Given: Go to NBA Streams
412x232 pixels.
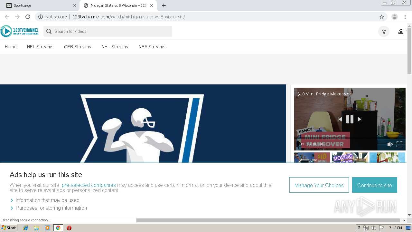Looking at the screenshot, I should pos(152,47).
